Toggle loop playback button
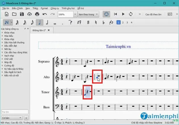The width and height of the screenshot is (179, 125). coord(131,14)
